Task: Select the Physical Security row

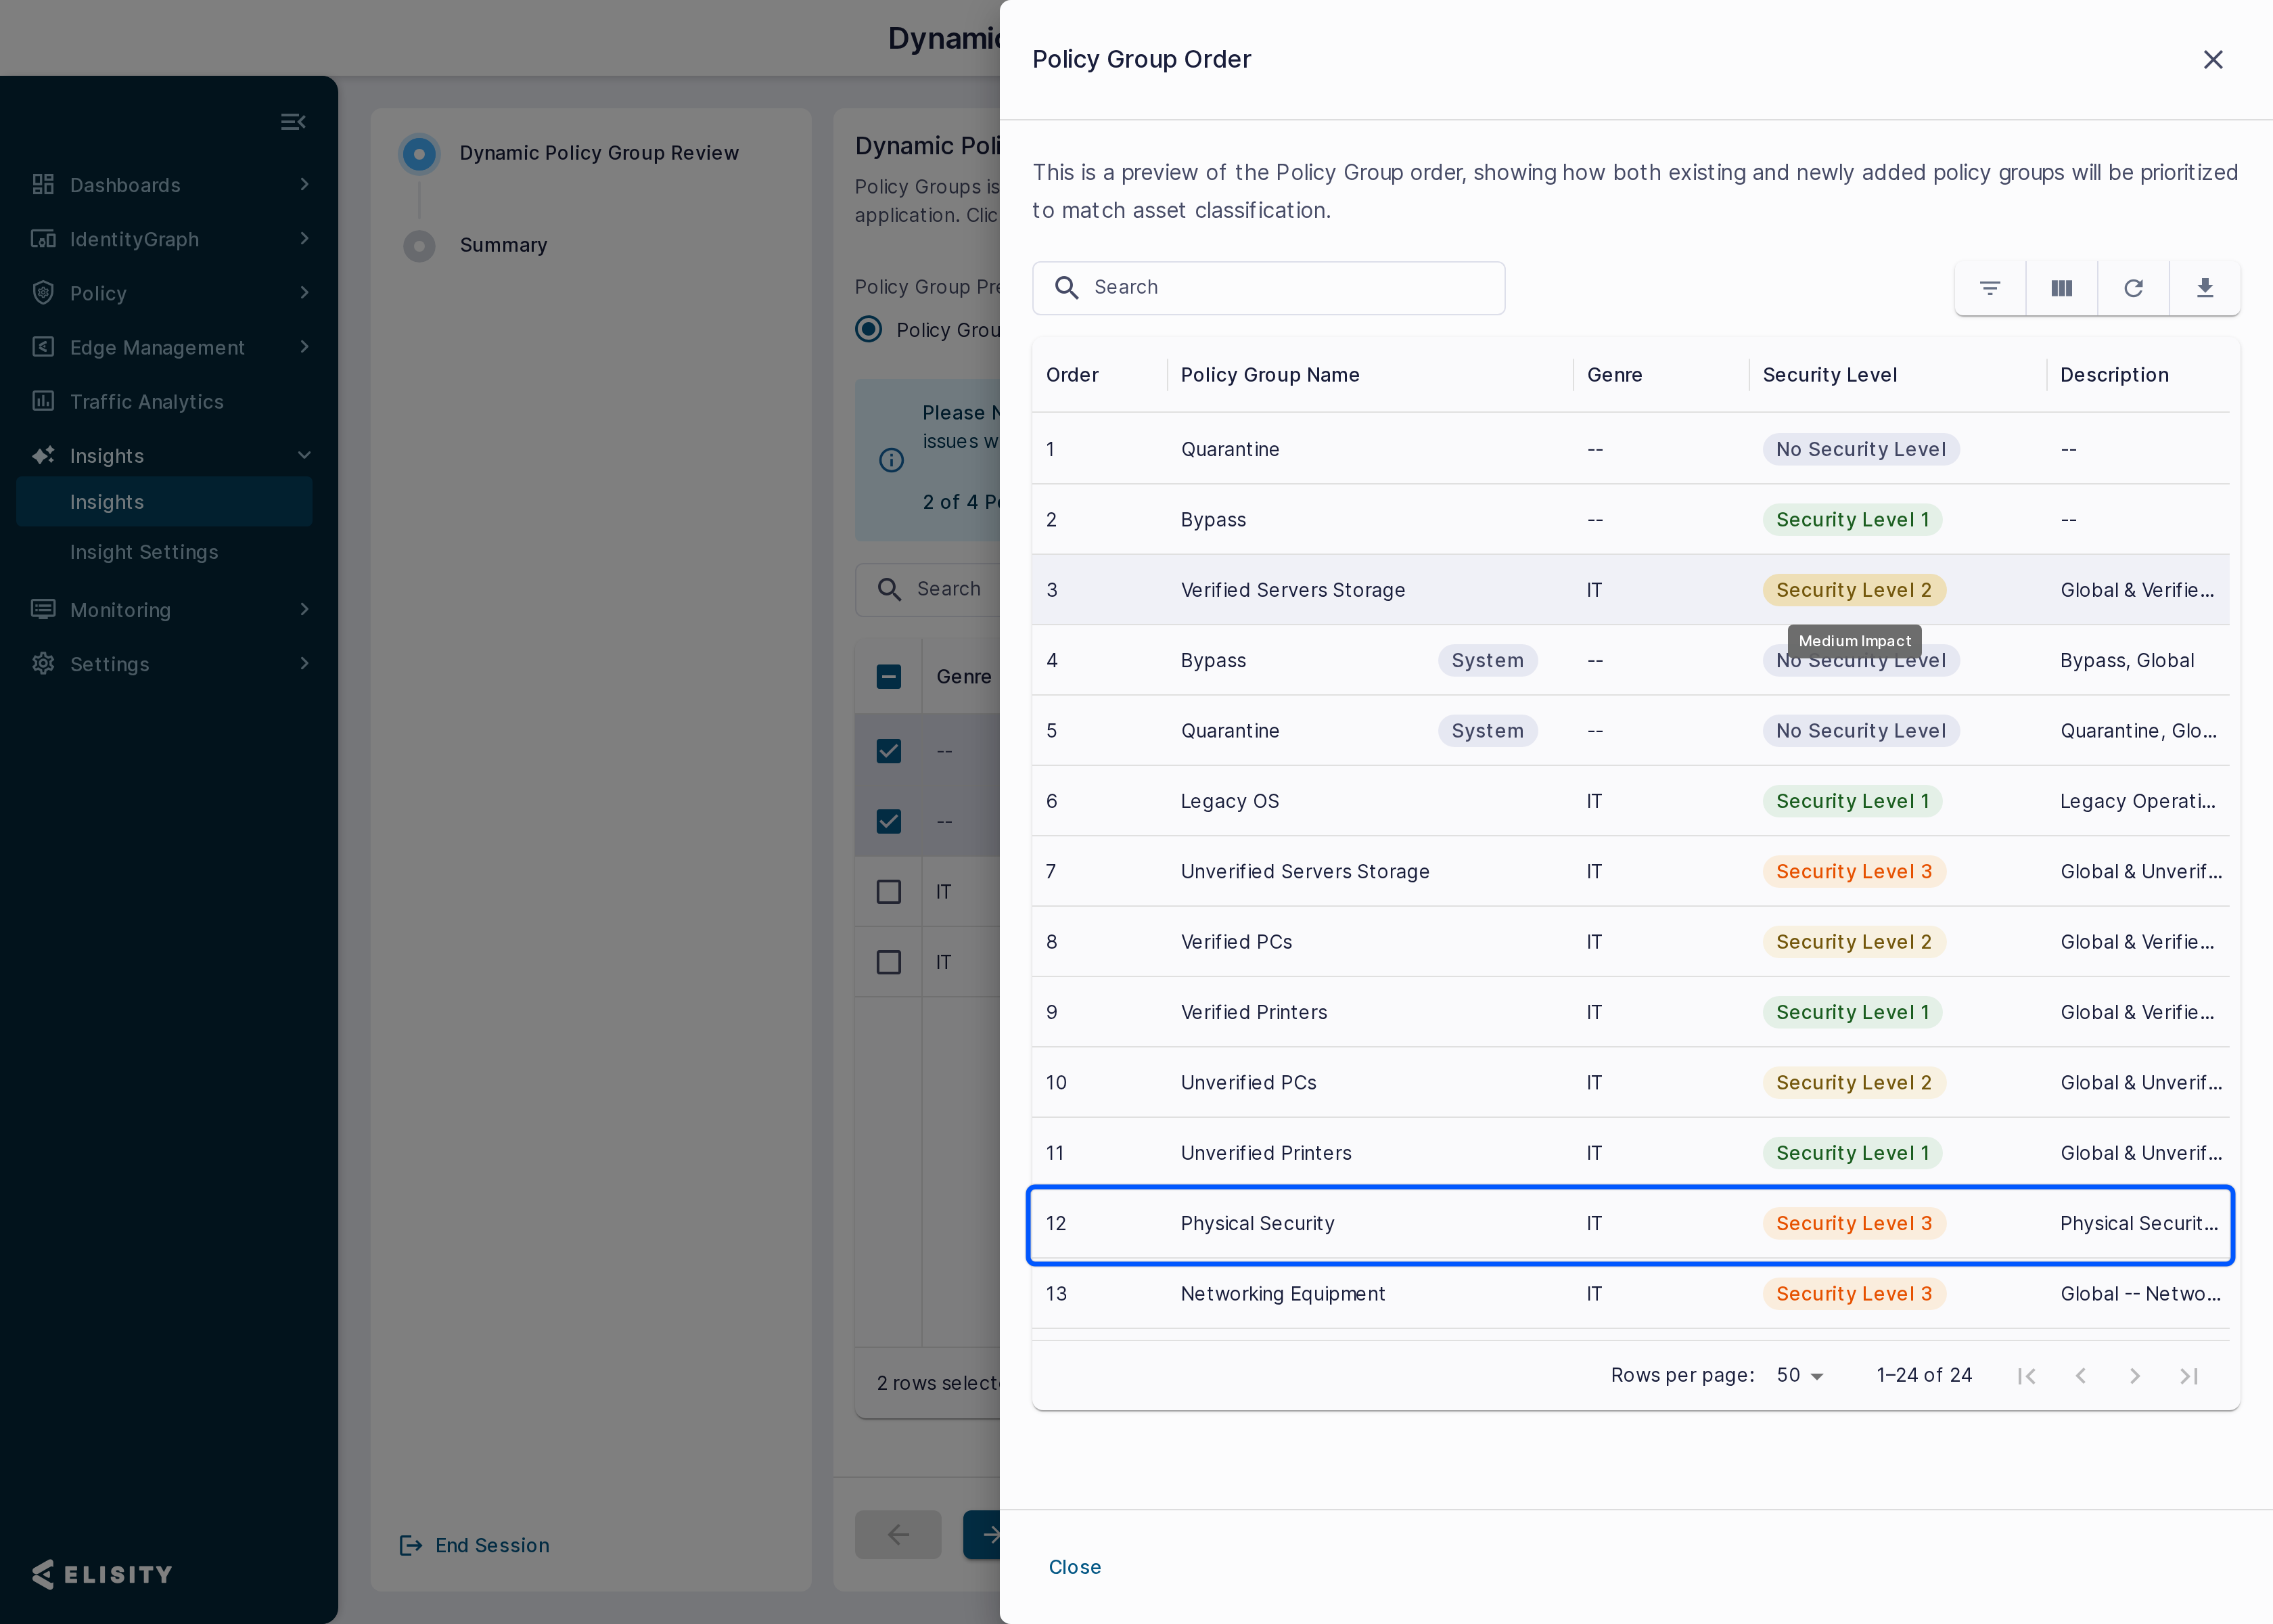Action: (1630, 1224)
